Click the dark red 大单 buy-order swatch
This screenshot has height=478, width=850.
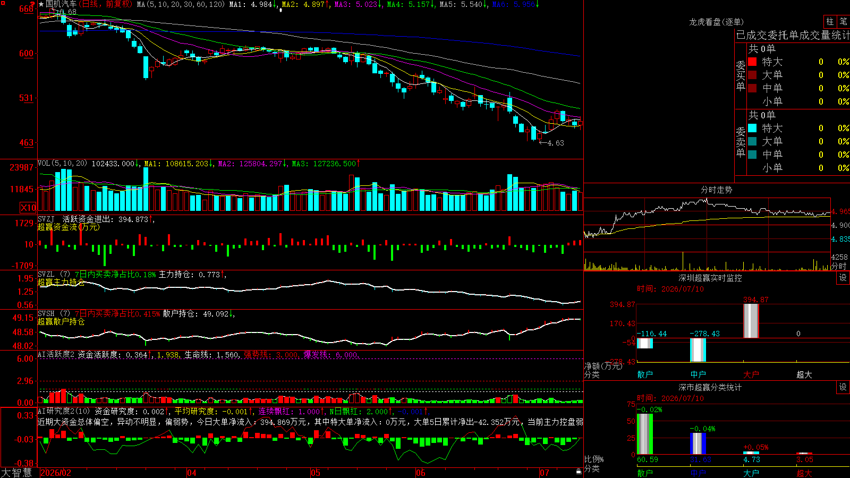pos(752,75)
